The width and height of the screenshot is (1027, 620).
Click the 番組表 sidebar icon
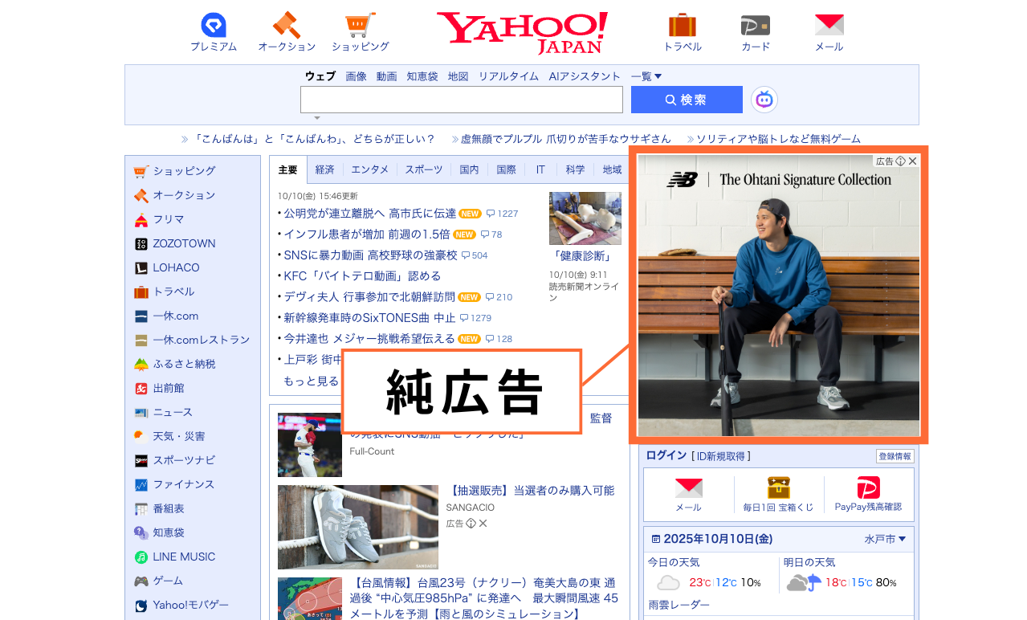click(x=141, y=508)
